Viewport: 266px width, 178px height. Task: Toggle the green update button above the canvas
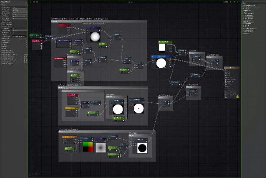[30, 2]
